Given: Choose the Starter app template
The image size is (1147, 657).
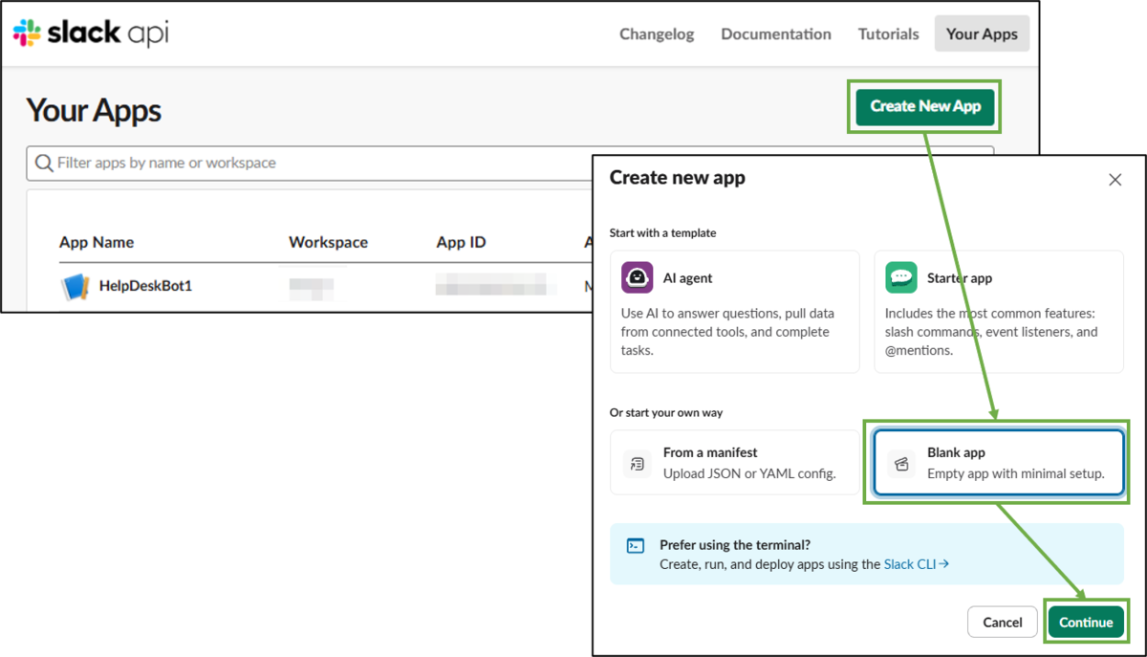Looking at the screenshot, I should pos(998,312).
